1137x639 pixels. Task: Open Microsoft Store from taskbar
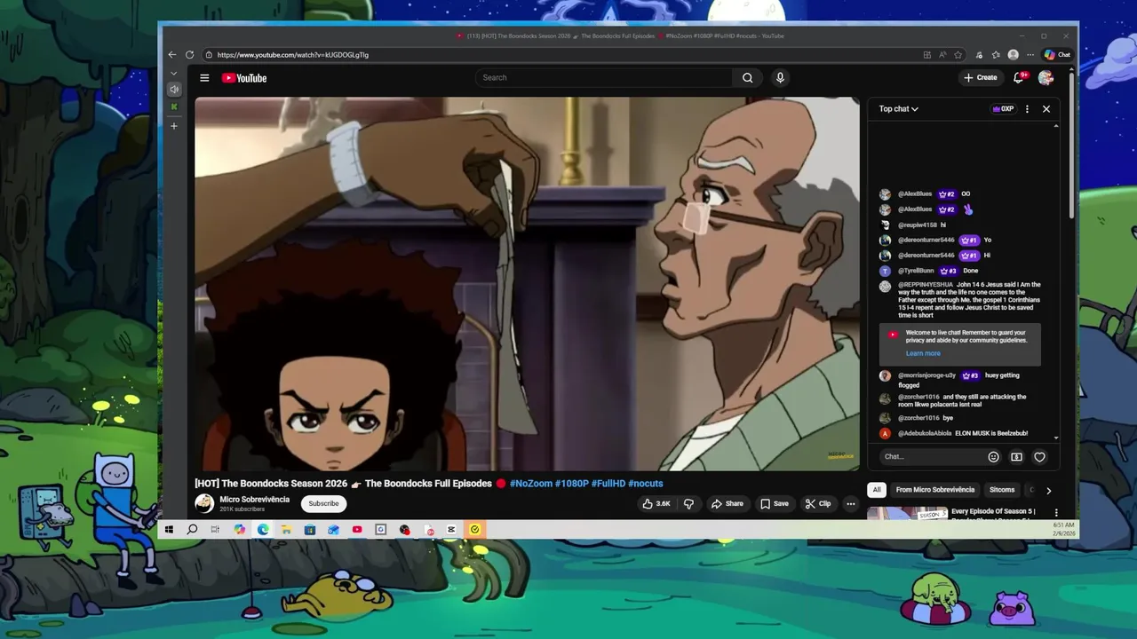click(309, 530)
